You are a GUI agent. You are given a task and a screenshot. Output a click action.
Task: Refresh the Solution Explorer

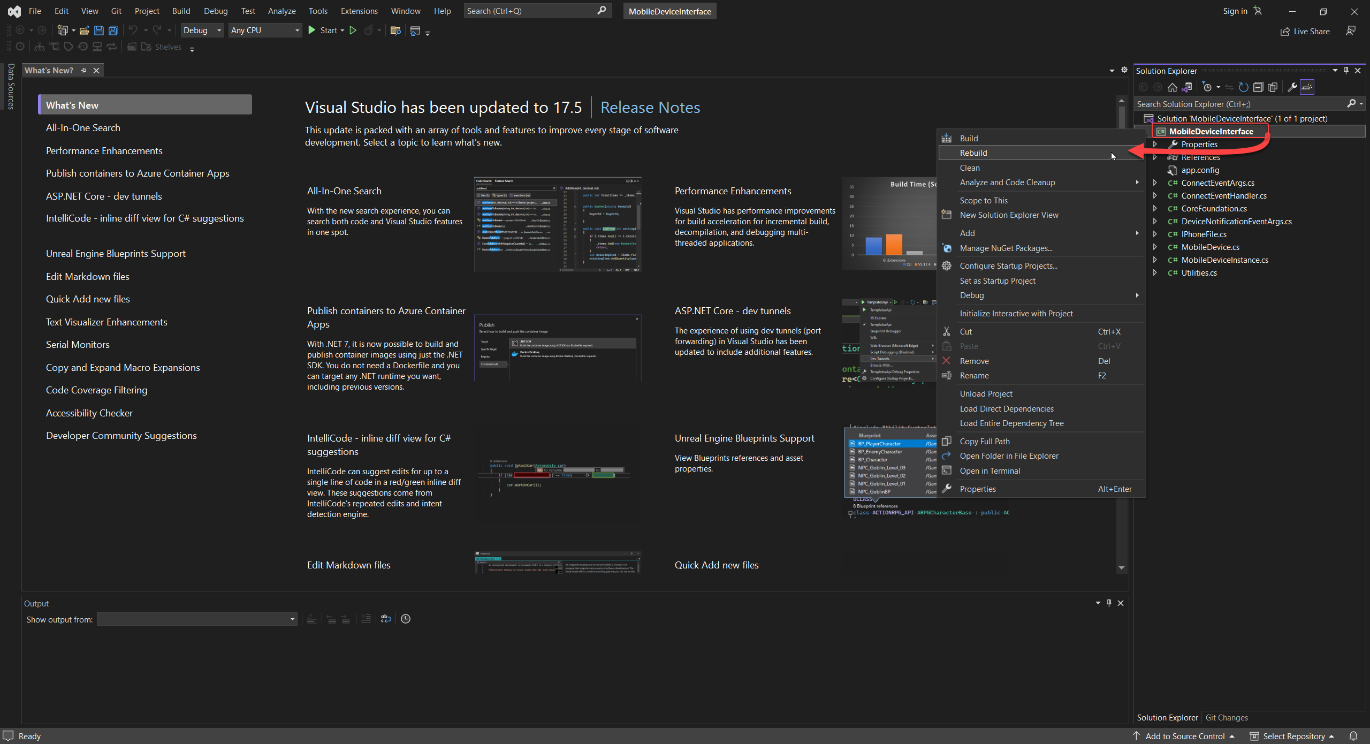[x=1243, y=87]
